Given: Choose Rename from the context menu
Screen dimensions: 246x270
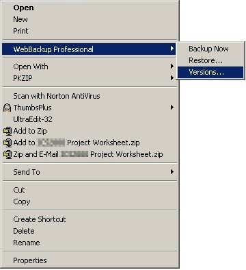Looking at the screenshot, I should pos(90,243).
